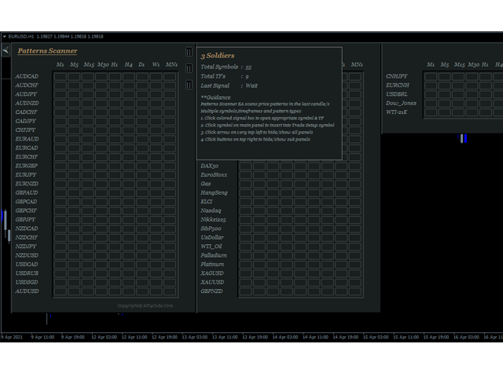Select Gas symbol label
Screen dimensions: 503x377
206,184
